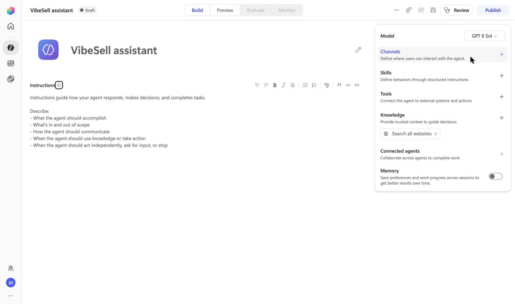Open the colorful cube app logo
This screenshot has height=304, width=515.
click(x=11, y=10)
